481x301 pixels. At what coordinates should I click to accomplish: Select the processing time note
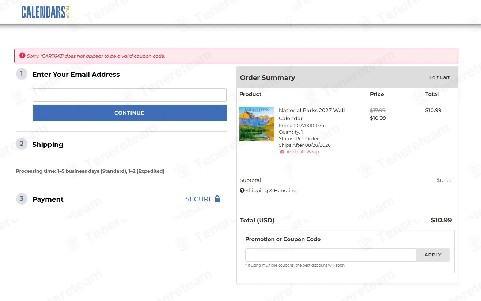tap(90, 171)
